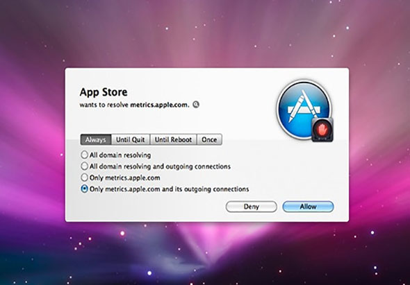This screenshot has height=285, width=410.
Task: Click the App Store title text
Action: coord(104,92)
